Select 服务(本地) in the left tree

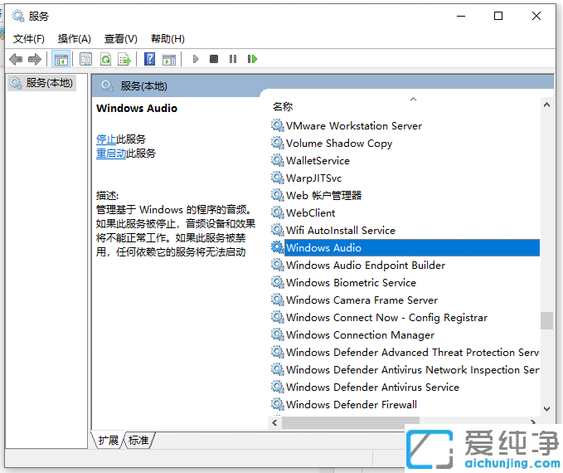pos(49,83)
